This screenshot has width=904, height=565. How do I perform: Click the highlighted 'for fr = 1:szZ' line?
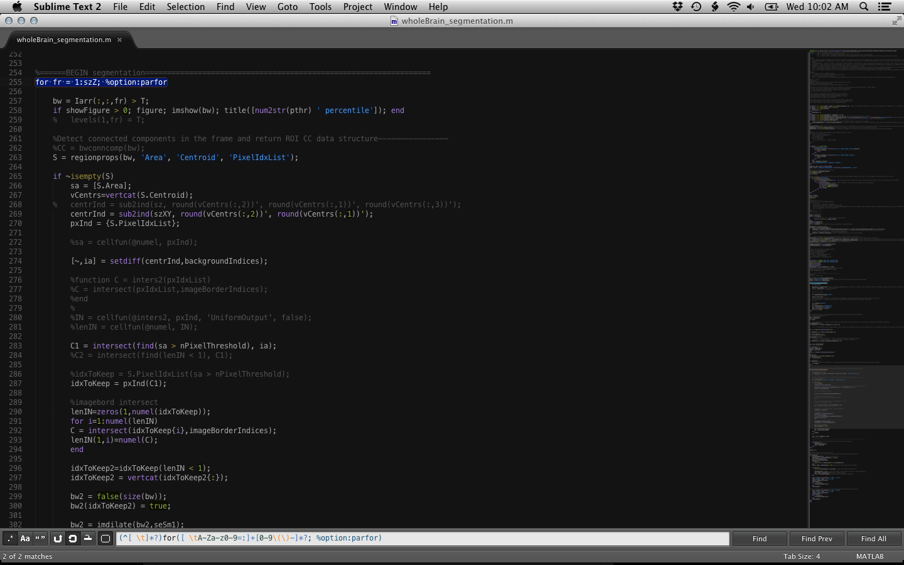pos(101,82)
